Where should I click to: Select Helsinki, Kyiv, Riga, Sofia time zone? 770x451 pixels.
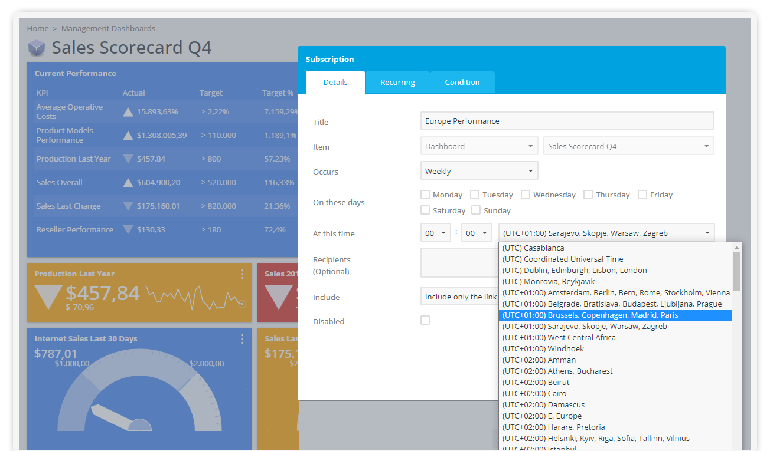pos(615,439)
